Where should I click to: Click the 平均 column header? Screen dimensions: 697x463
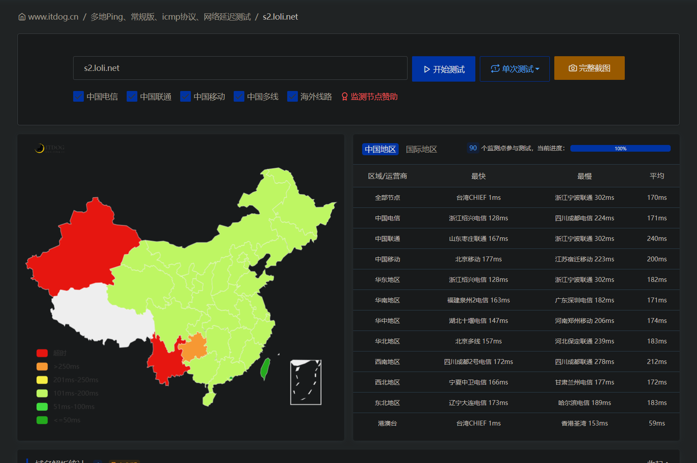[657, 176]
